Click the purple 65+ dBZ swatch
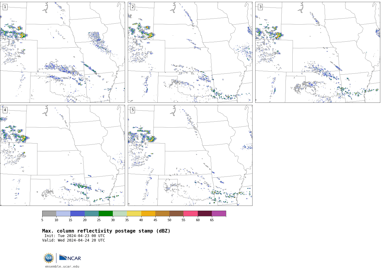The width and height of the screenshot is (383, 270). [x=219, y=213]
